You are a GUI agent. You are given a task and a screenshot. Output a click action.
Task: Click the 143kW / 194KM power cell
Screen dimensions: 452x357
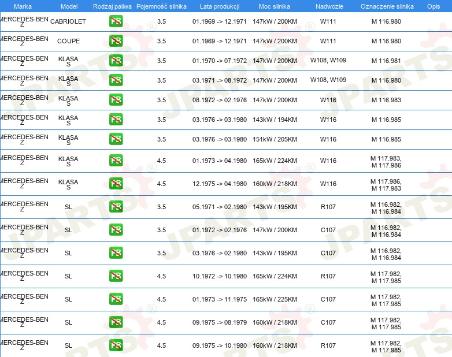point(275,120)
